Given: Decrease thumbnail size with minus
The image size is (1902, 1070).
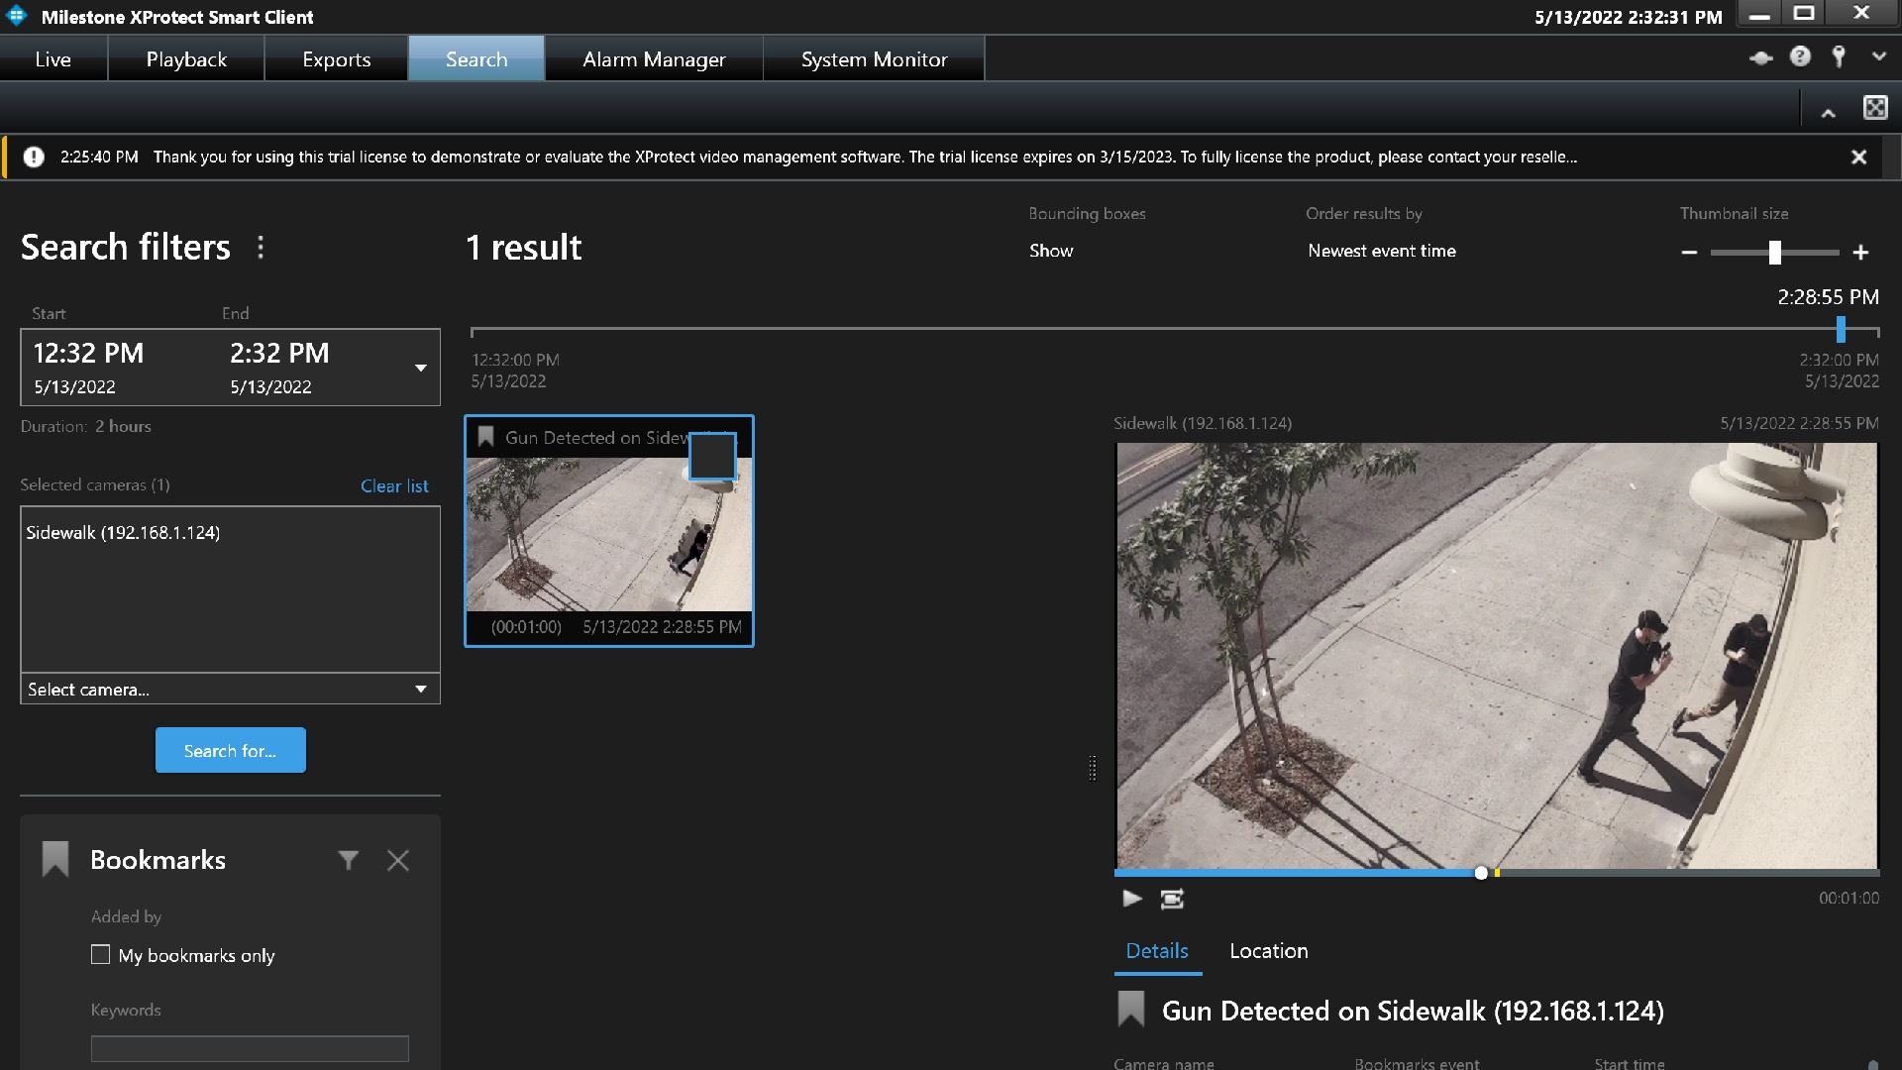Looking at the screenshot, I should tap(1690, 253).
